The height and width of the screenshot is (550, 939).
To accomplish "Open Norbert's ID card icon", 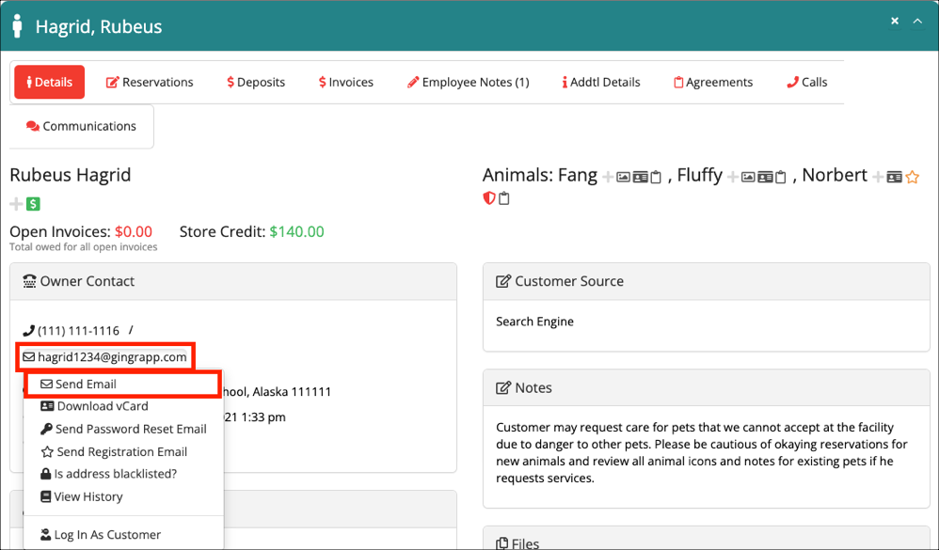I will point(895,177).
